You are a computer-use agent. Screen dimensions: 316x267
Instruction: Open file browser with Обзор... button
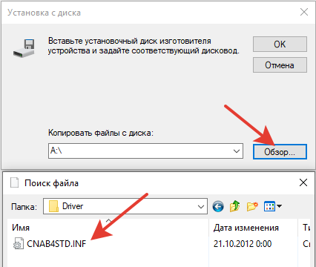pyautogui.click(x=280, y=151)
